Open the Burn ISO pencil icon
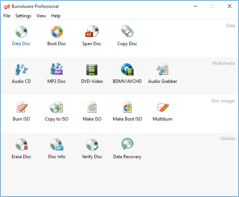This screenshot has height=197, width=239. click(22, 107)
